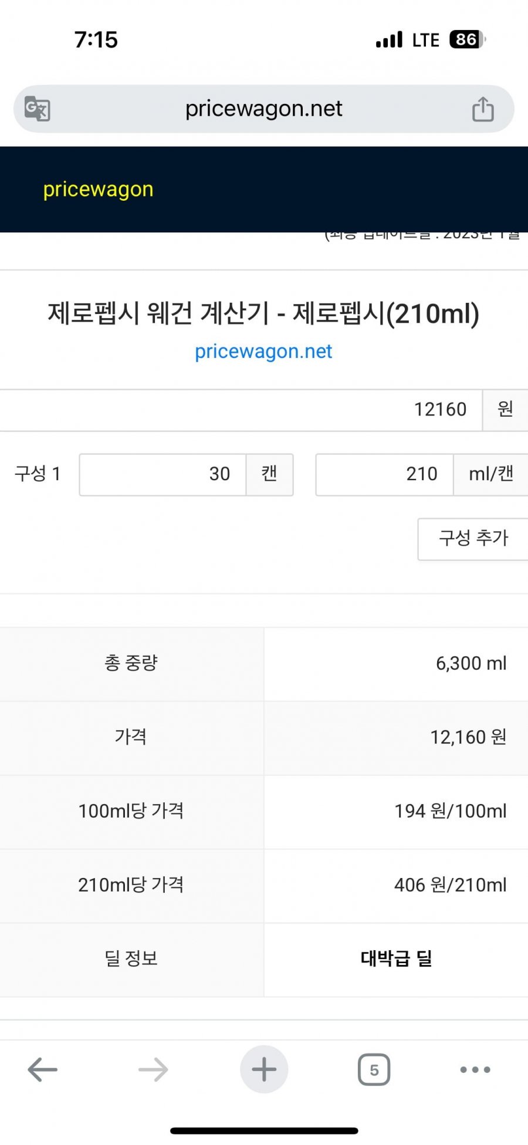Image resolution: width=528 pixels, height=1145 pixels.
Task: Edit the price field showing 12160
Action: 241,409
